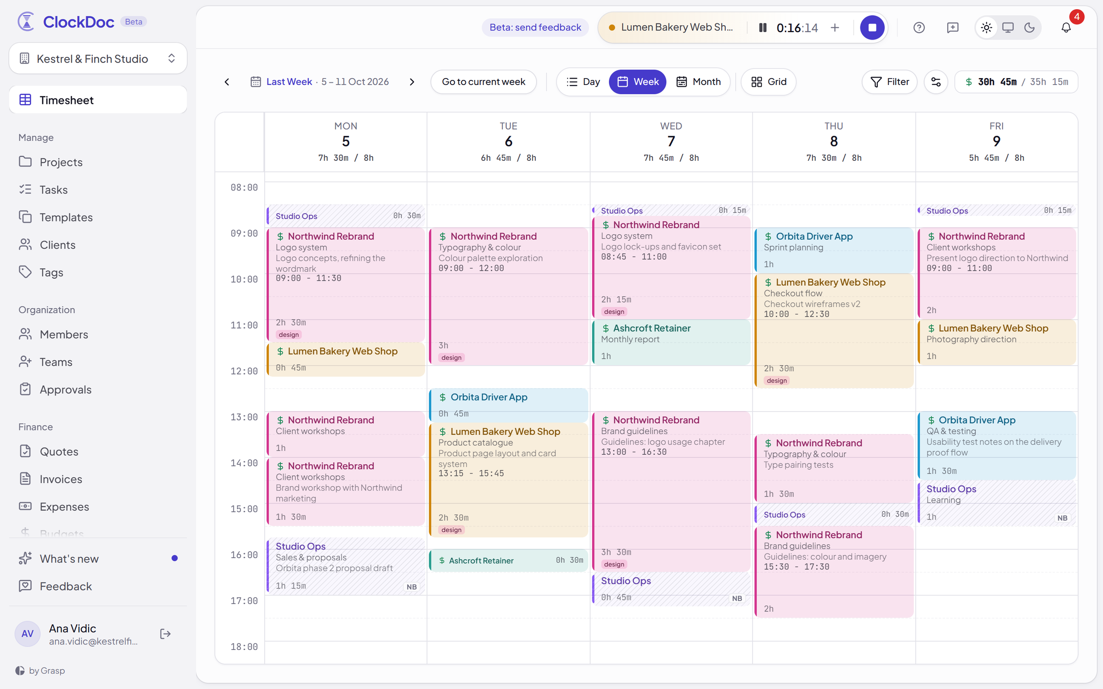Open view settings sliders icon
The width and height of the screenshot is (1103, 689).
pos(936,82)
